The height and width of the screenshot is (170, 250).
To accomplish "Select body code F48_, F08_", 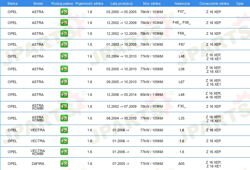I will [182, 22].
